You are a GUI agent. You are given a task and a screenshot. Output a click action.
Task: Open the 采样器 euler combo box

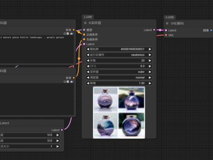pos(119,72)
